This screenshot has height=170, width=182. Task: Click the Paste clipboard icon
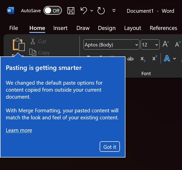[19, 45]
